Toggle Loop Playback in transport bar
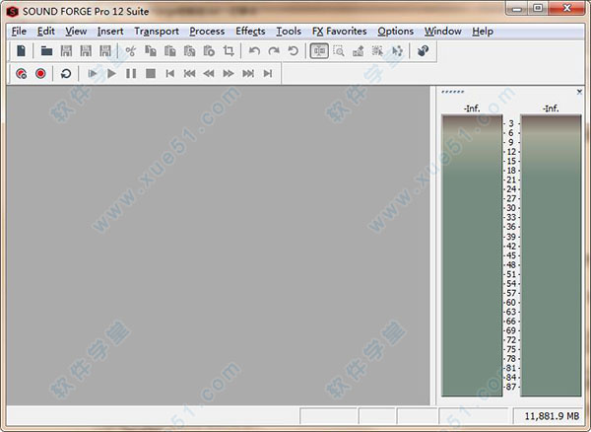 (66, 74)
